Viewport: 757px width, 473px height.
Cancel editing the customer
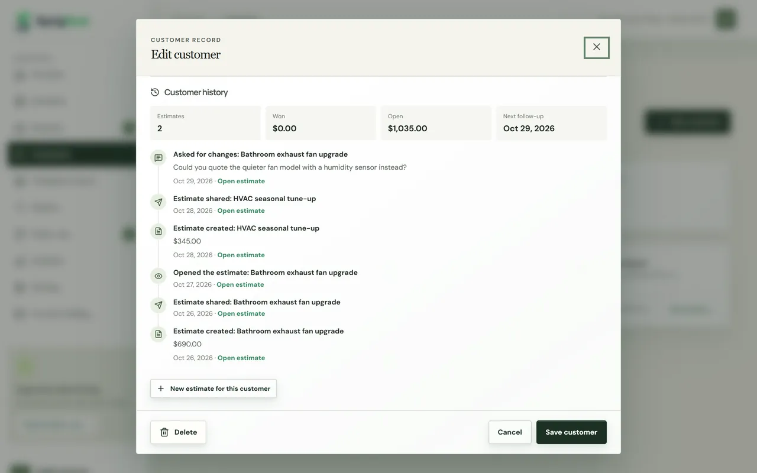[510, 432]
